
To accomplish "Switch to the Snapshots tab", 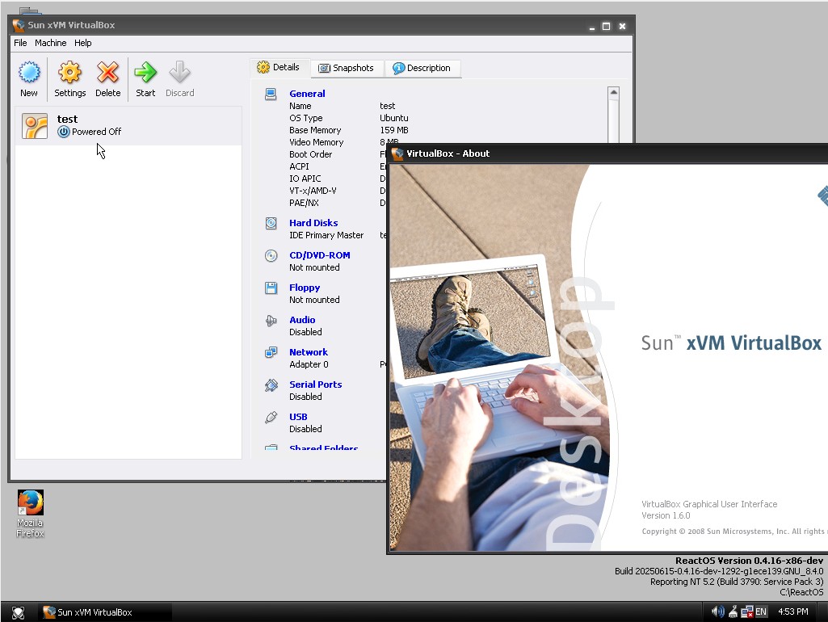I will [x=347, y=68].
